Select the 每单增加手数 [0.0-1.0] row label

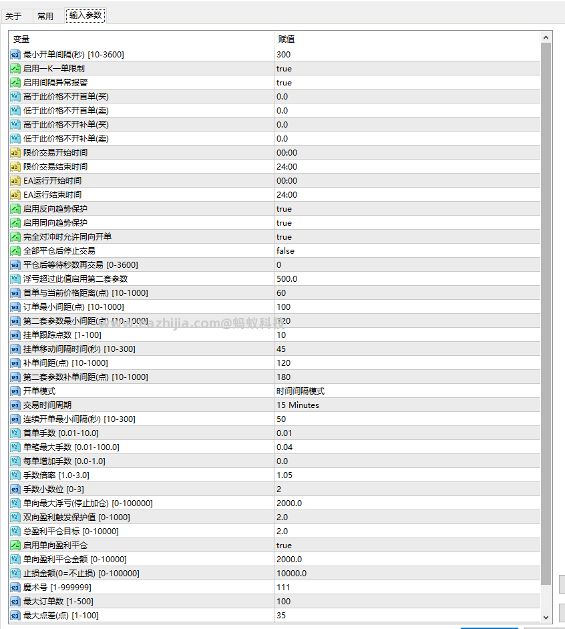tap(64, 461)
